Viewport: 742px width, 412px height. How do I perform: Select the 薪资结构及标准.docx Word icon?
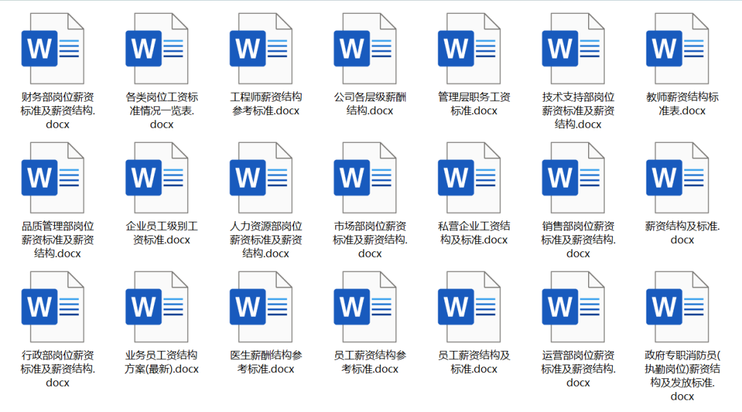coord(677,178)
